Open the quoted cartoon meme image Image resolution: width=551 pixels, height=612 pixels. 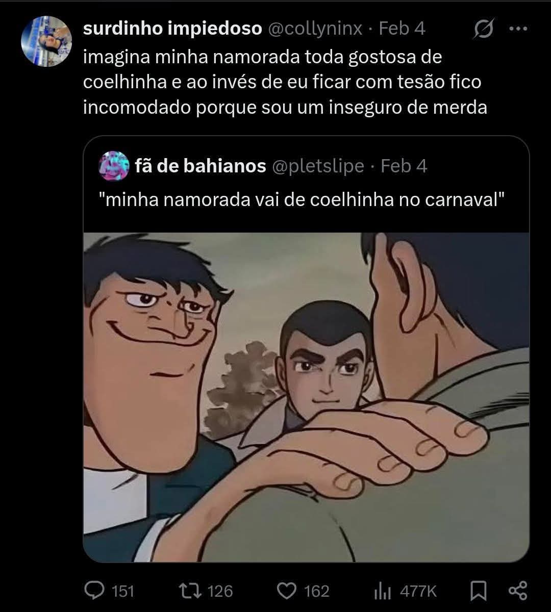tap(306, 397)
